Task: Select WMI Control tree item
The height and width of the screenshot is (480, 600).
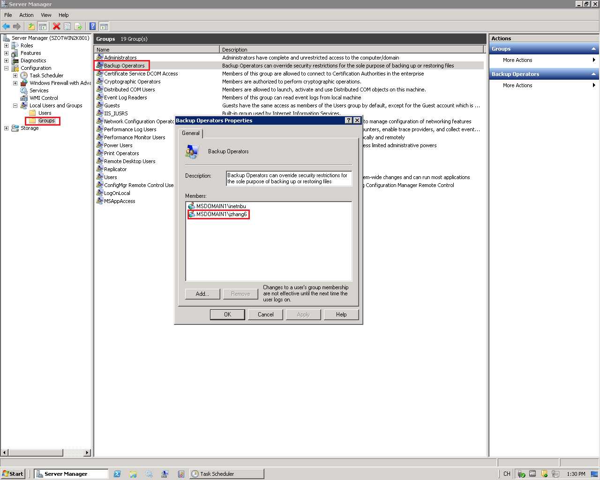Action: click(44, 98)
